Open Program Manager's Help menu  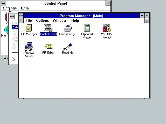[x=75, y=21]
